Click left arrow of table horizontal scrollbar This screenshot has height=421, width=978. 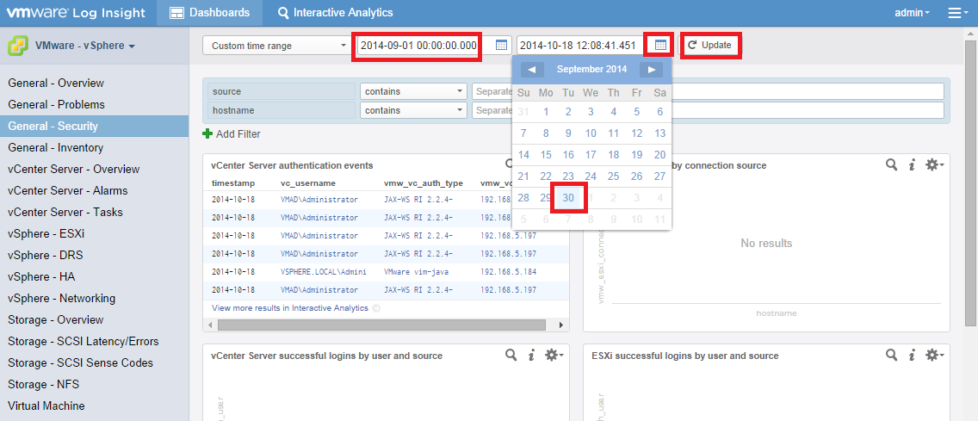[210, 325]
